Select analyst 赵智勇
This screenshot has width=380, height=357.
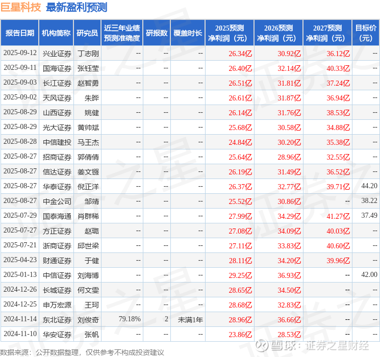[88, 83]
